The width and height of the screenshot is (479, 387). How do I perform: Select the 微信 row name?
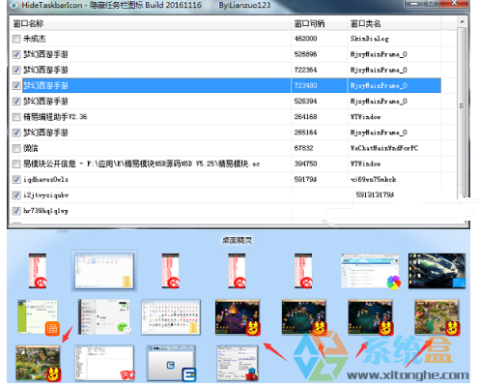(x=31, y=148)
